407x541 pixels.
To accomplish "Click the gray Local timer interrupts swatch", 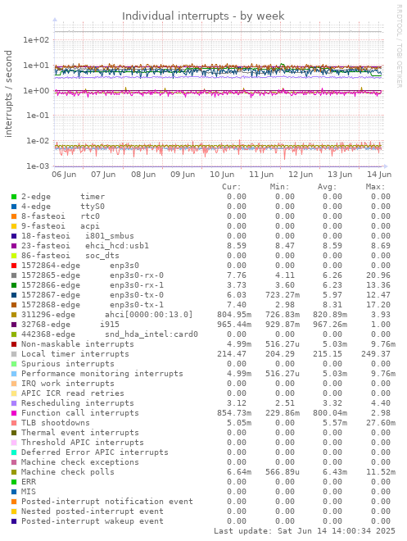I will click(14, 354).
